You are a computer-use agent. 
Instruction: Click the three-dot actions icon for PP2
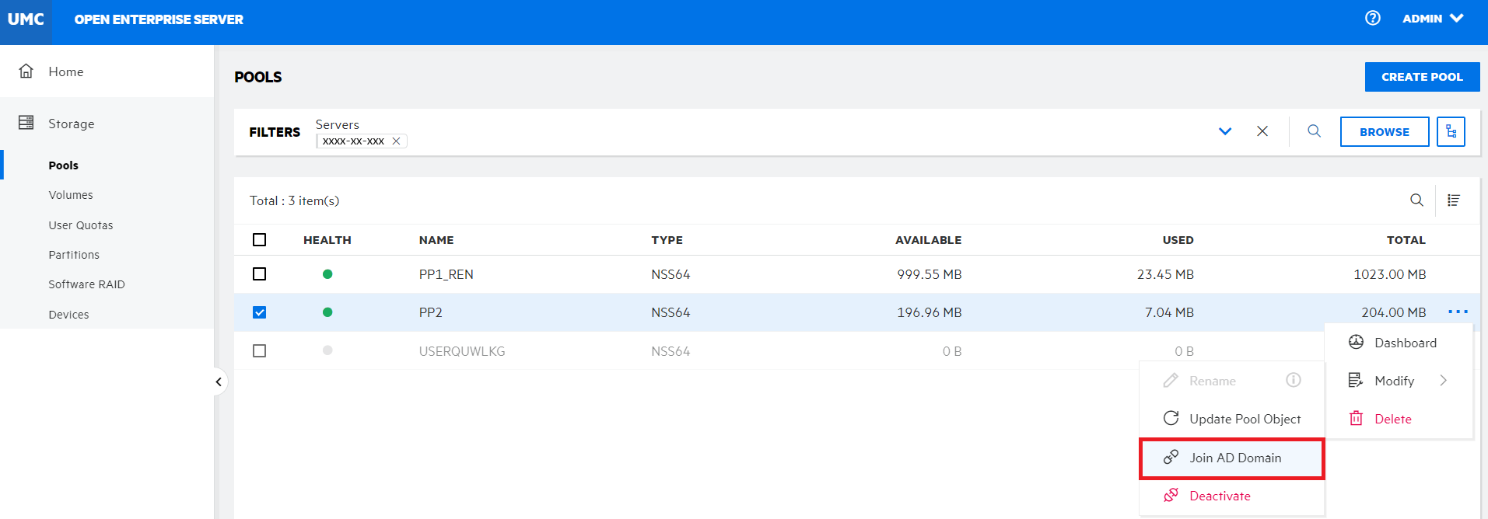1458,312
